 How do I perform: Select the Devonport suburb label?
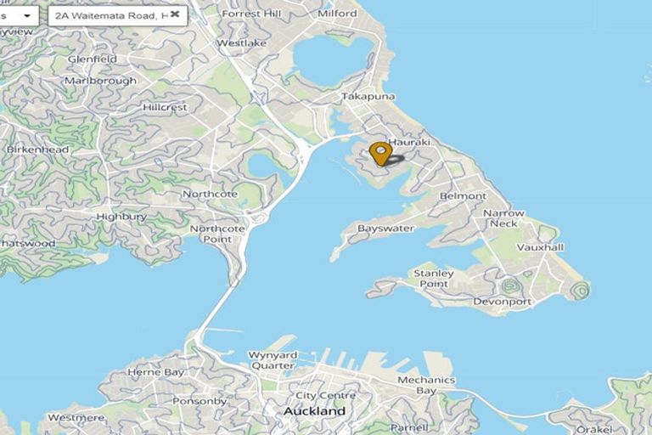[503, 302]
